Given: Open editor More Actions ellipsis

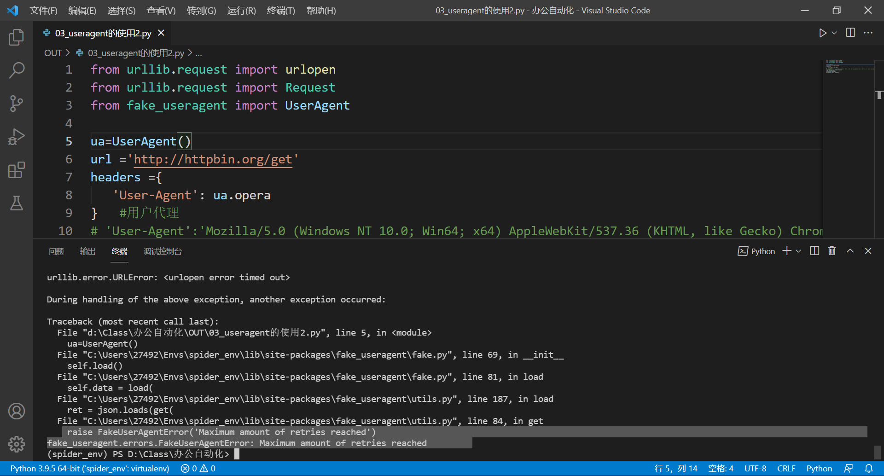Looking at the screenshot, I should [x=868, y=33].
